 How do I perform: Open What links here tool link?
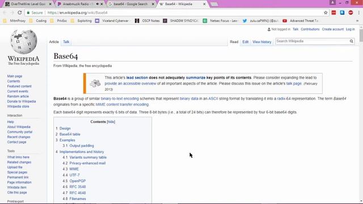click(18, 157)
